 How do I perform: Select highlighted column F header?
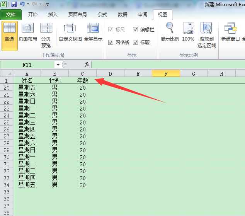[166, 74]
